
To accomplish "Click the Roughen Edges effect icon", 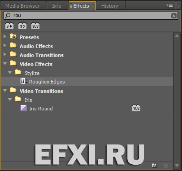I will pyautogui.click(x=24, y=81).
